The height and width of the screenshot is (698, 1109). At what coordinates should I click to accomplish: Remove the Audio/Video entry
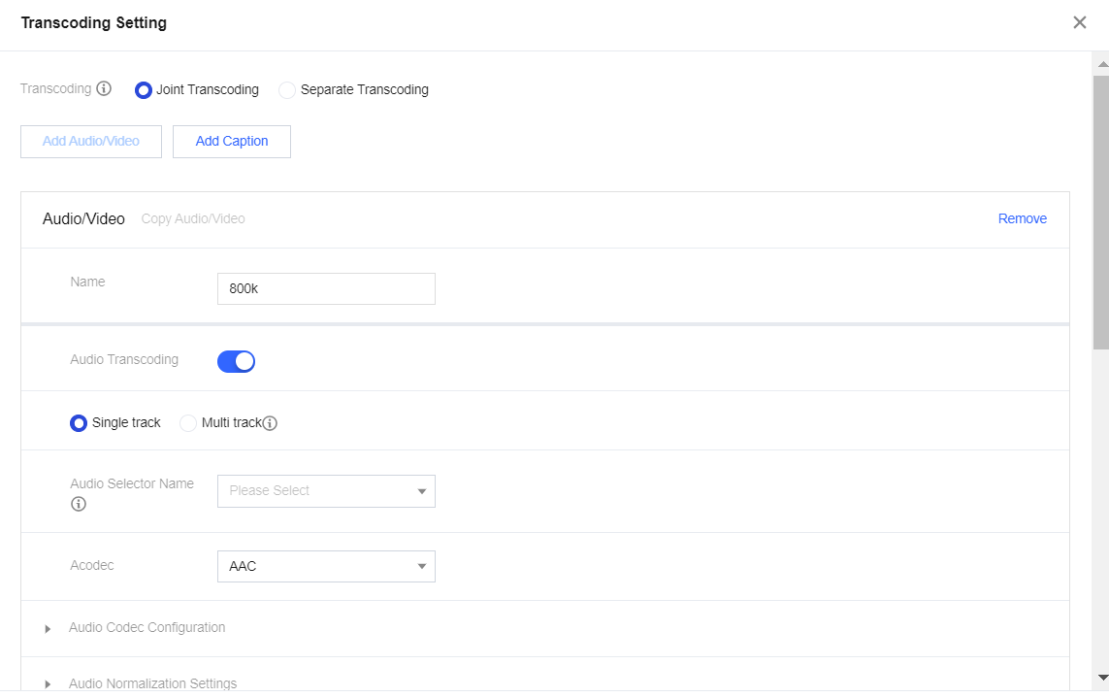[x=1022, y=218]
